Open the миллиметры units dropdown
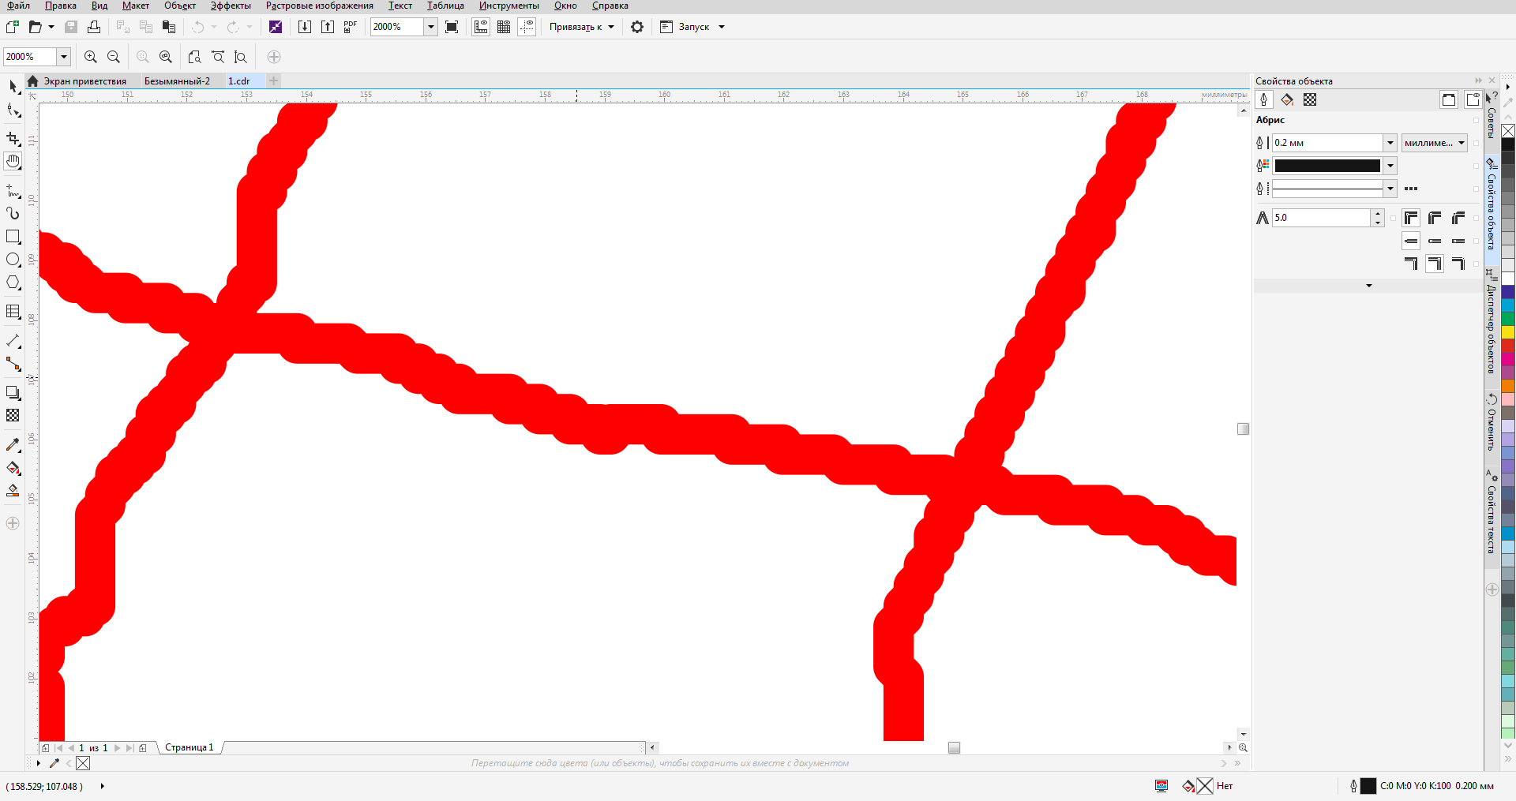Screen dimensions: 1516x801 coord(1435,143)
